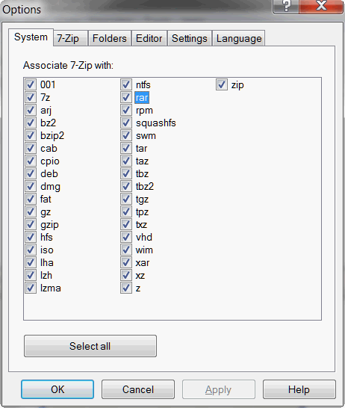Select the tbz2 list label
The image size is (345, 408).
(x=145, y=186)
